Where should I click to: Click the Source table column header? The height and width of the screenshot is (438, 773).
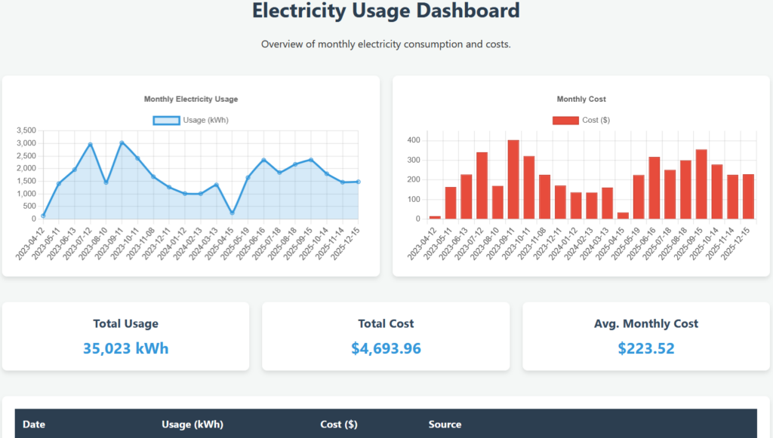445,424
